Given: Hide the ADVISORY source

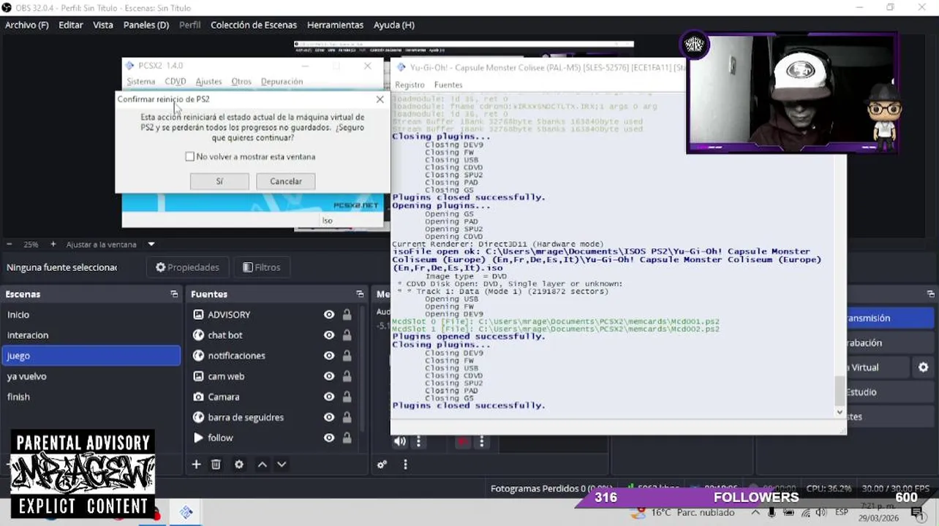Looking at the screenshot, I should [329, 314].
